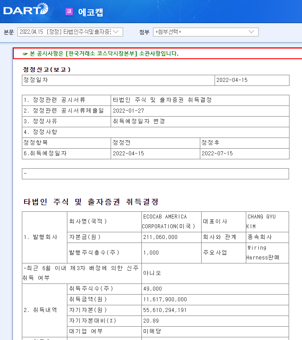The width and height of the screenshot is (302, 340).
Task: Click the large heading 타법인 주식 및 출자증권 취득결정
Action: click(x=91, y=202)
